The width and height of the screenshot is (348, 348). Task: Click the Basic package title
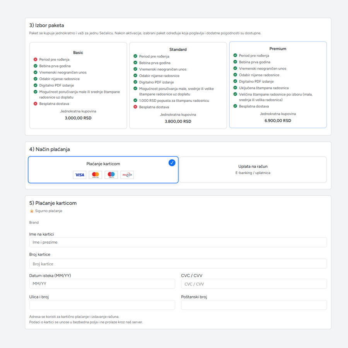click(78, 53)
